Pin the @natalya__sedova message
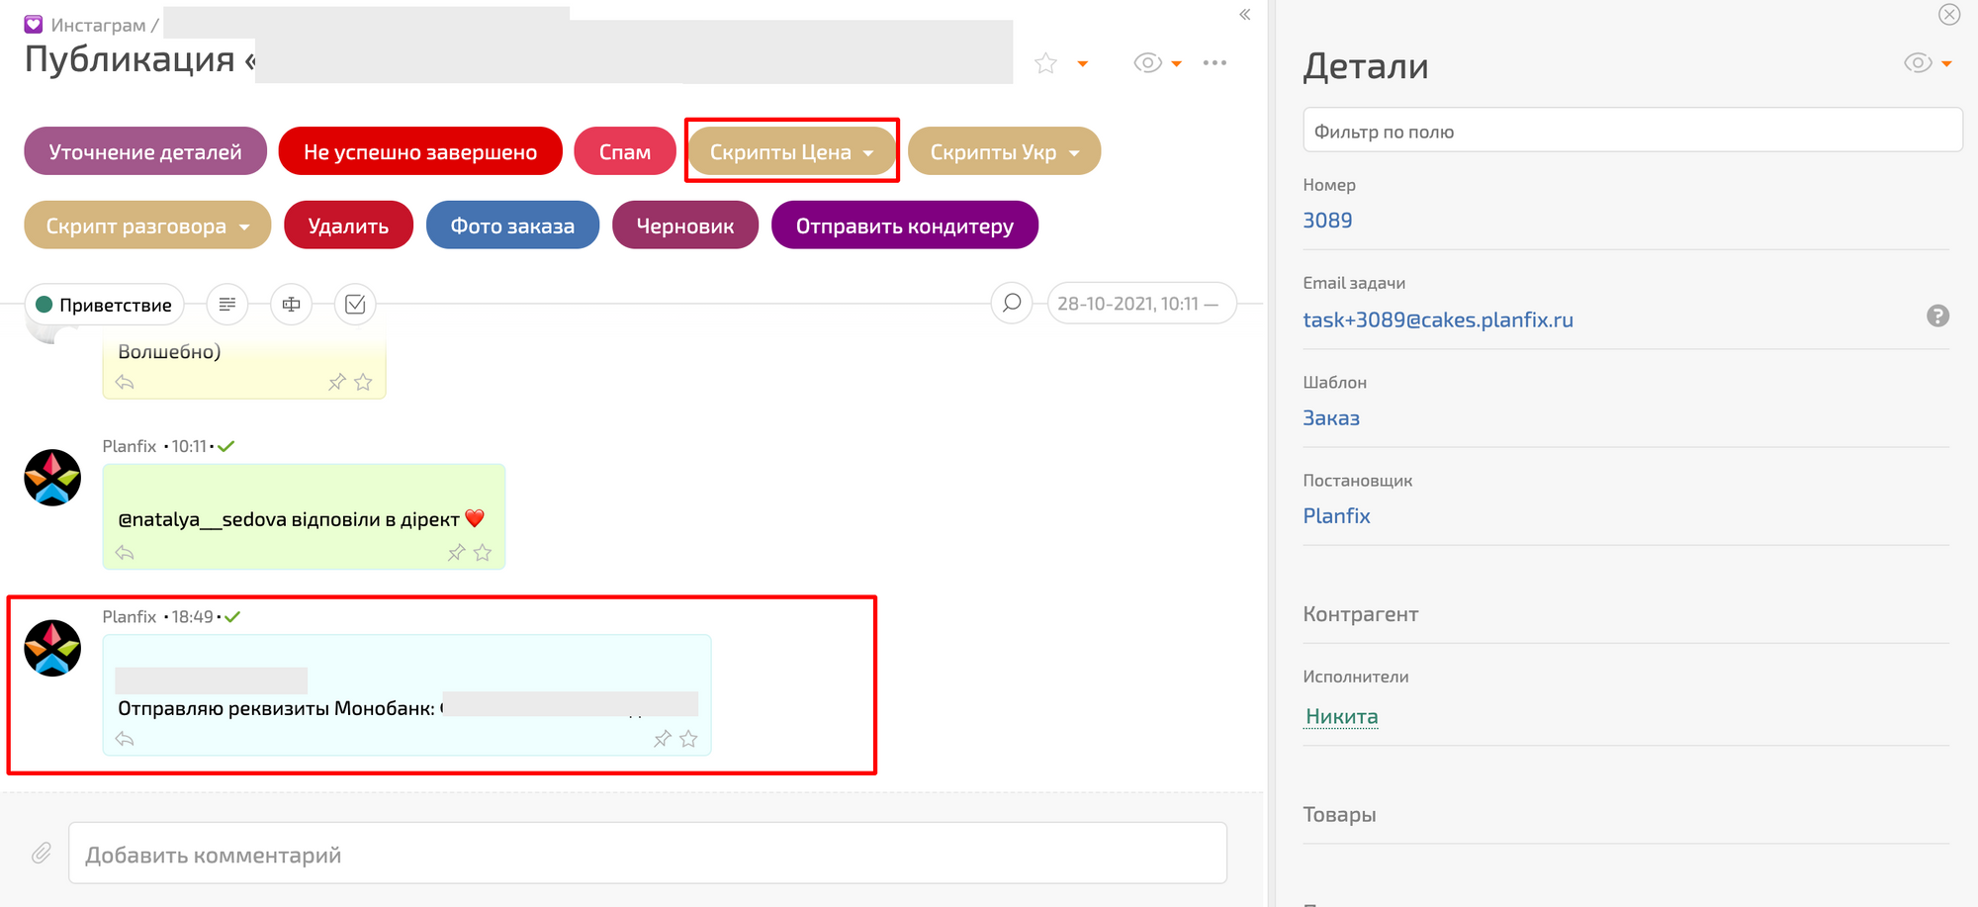 (x=456, y=553)
